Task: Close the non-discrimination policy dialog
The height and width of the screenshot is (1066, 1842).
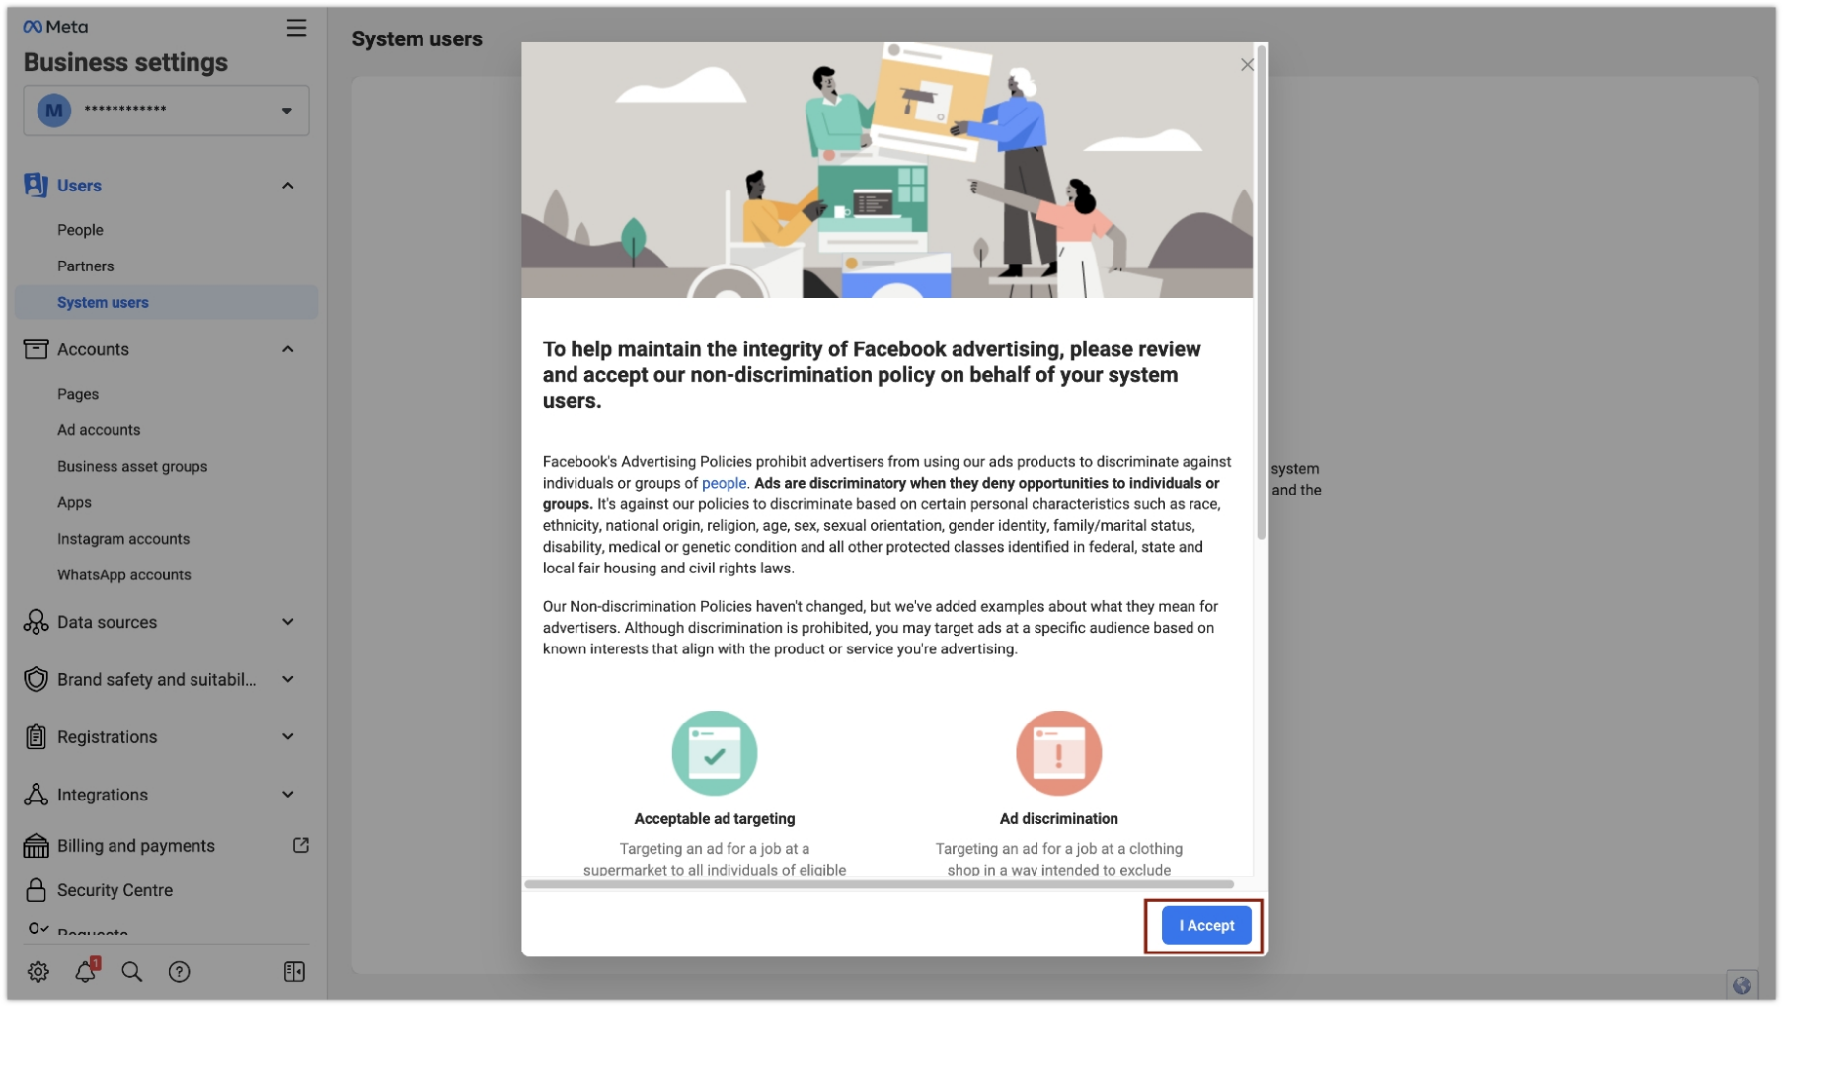Action: 1247,65
